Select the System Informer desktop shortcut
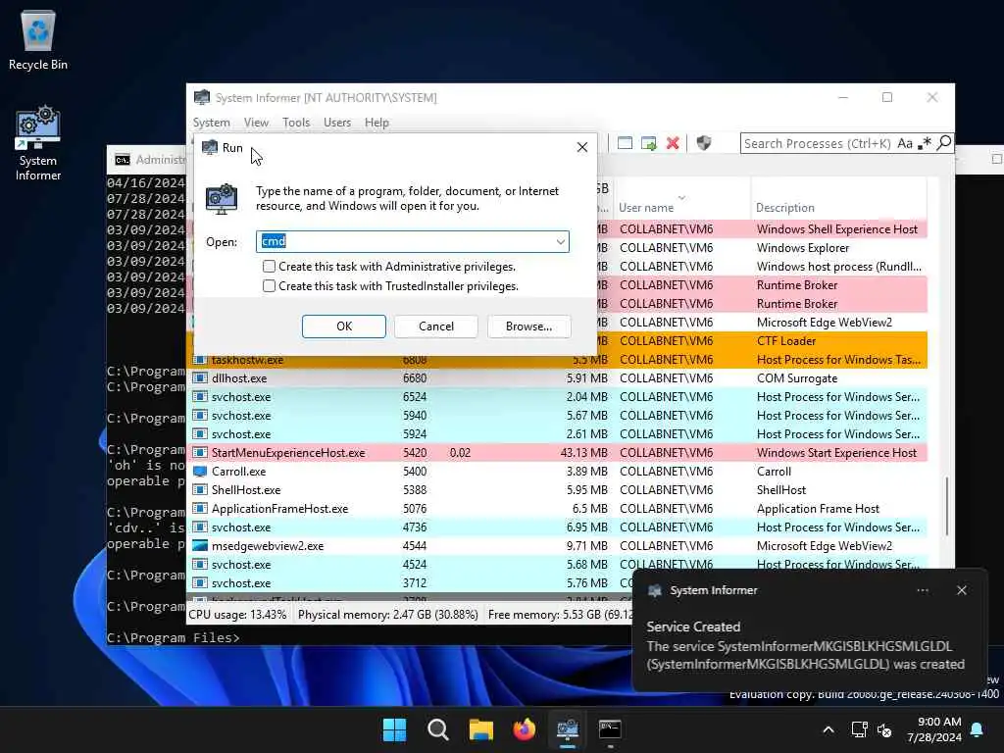This screenshot has height=753, width=1004. point(38,144)
